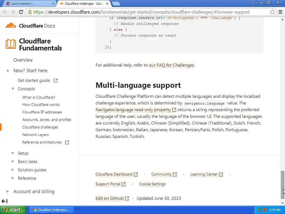285x214 pixels.
Task: Click the Get started guide link
Action: click(x=34, y=81)
